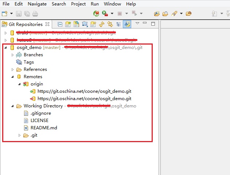Open the view menu dropdown triangle
Image resolution: width=230 pixels, height=175 pixels.
(137, 24)
